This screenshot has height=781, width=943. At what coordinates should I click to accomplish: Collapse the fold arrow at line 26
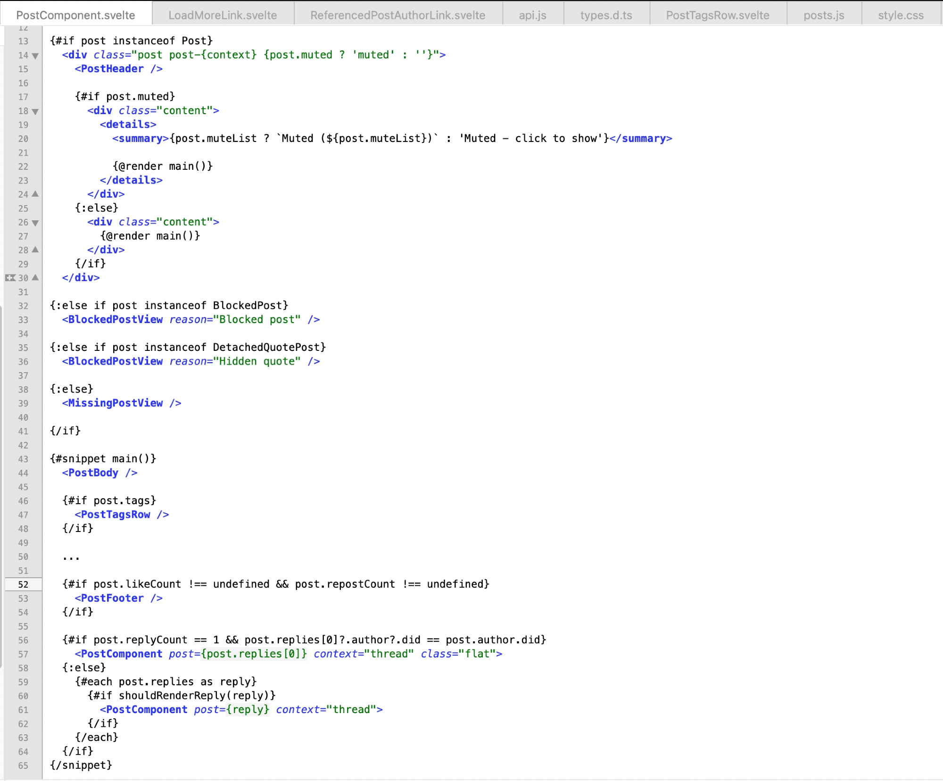pos(35,223)
